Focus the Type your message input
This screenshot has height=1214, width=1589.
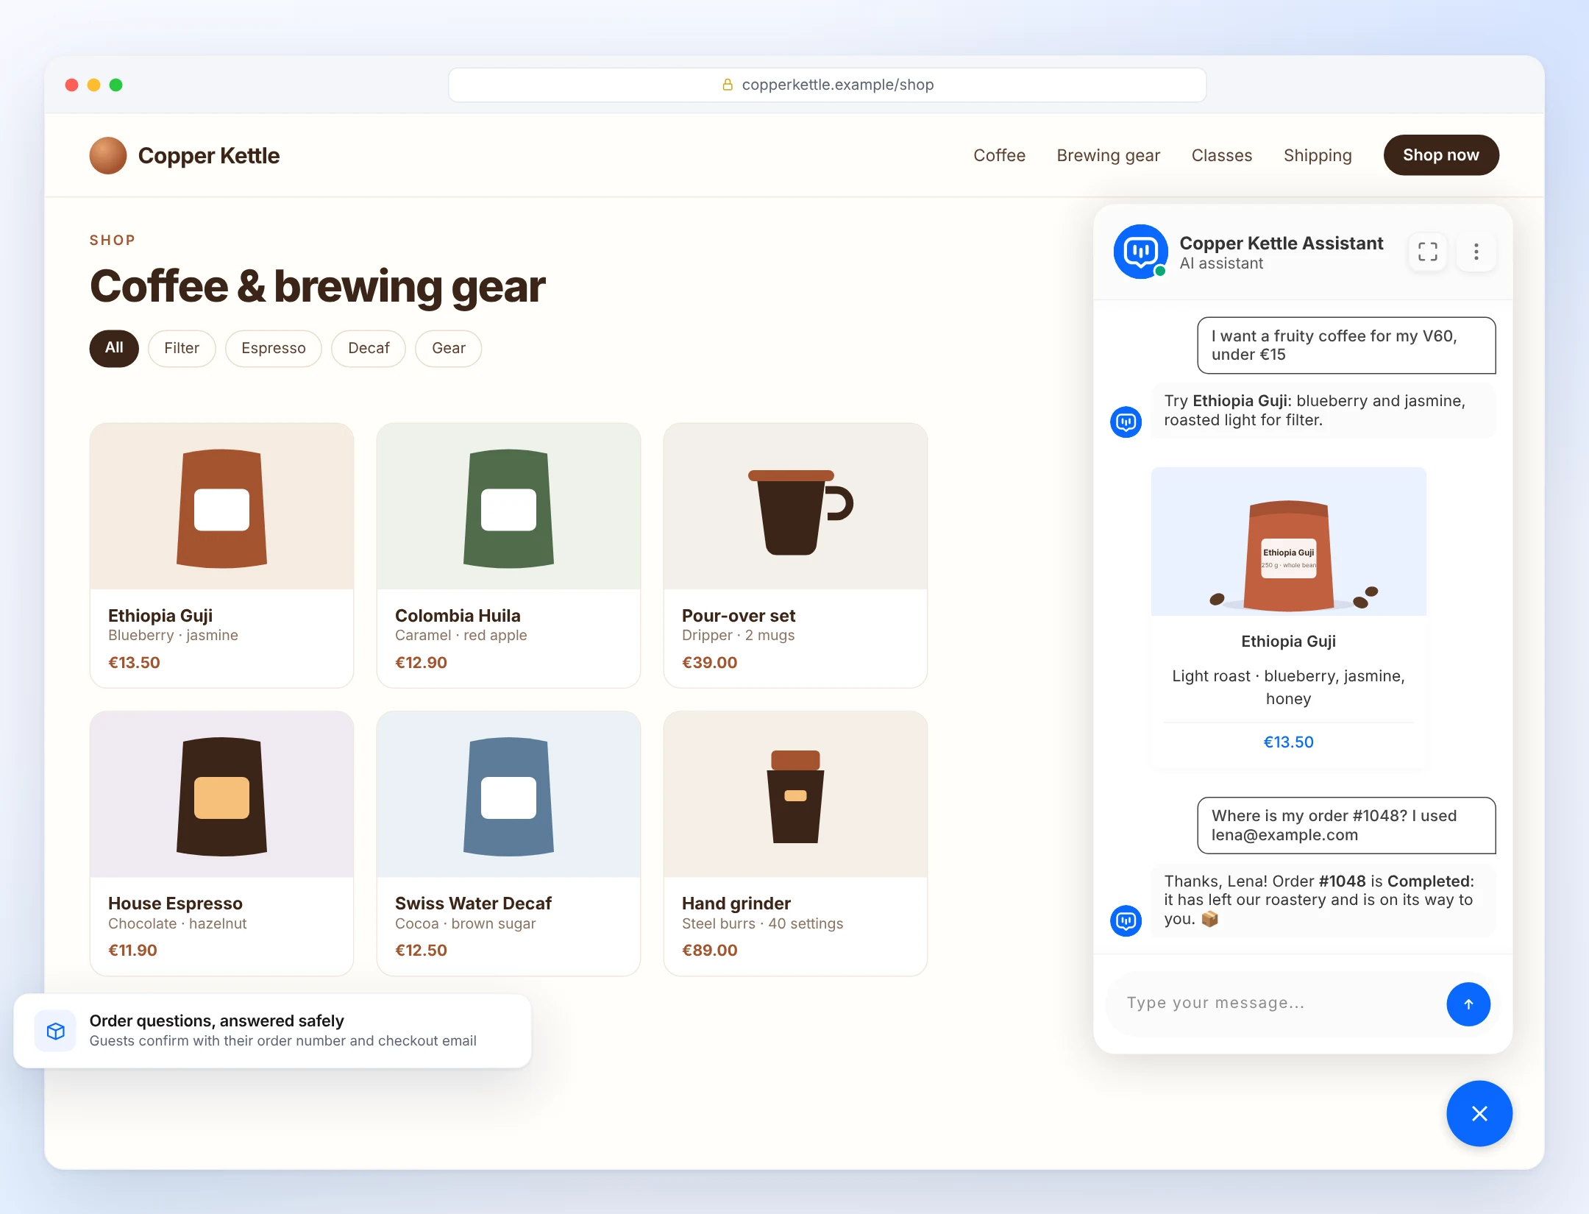click(1279, 1004)
